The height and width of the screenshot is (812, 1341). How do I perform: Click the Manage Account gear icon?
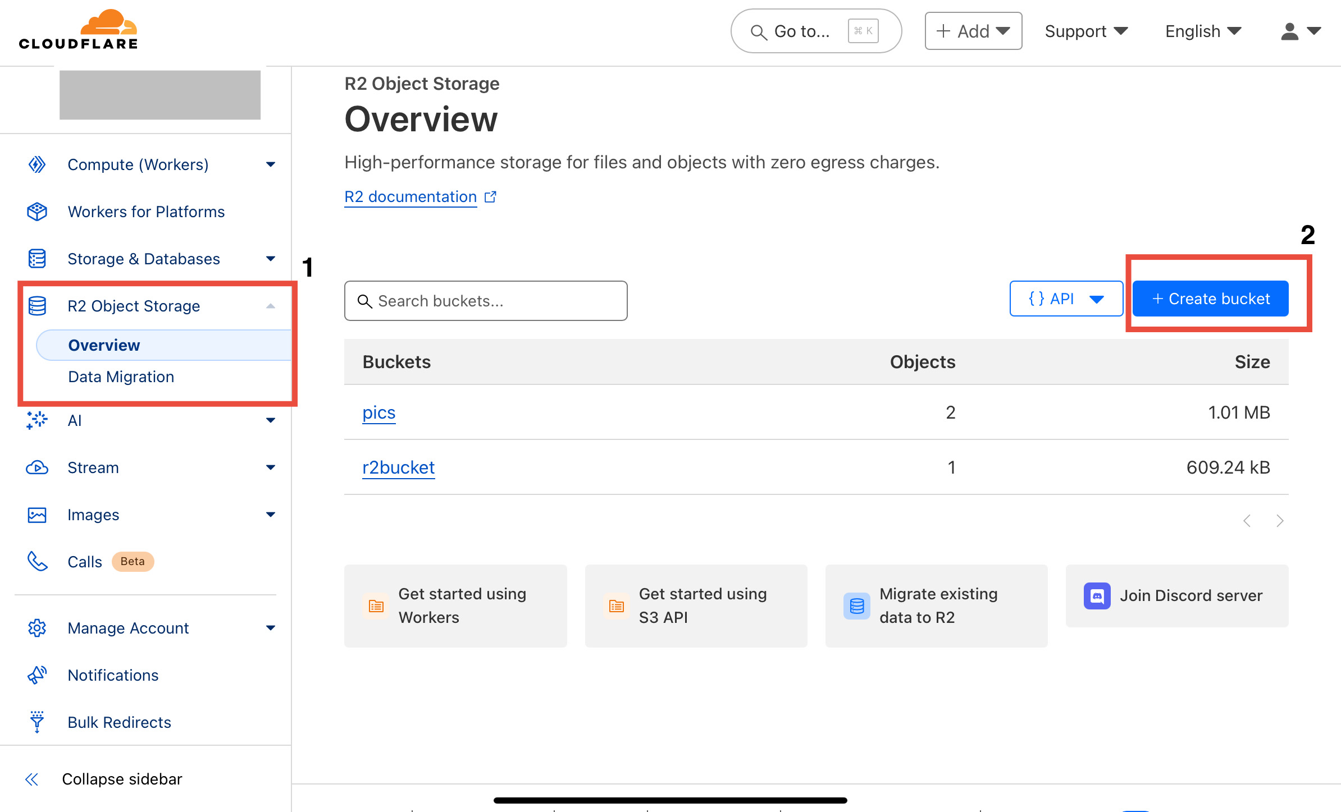37,628
